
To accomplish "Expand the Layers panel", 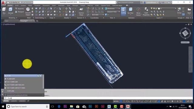I will 159,18.
